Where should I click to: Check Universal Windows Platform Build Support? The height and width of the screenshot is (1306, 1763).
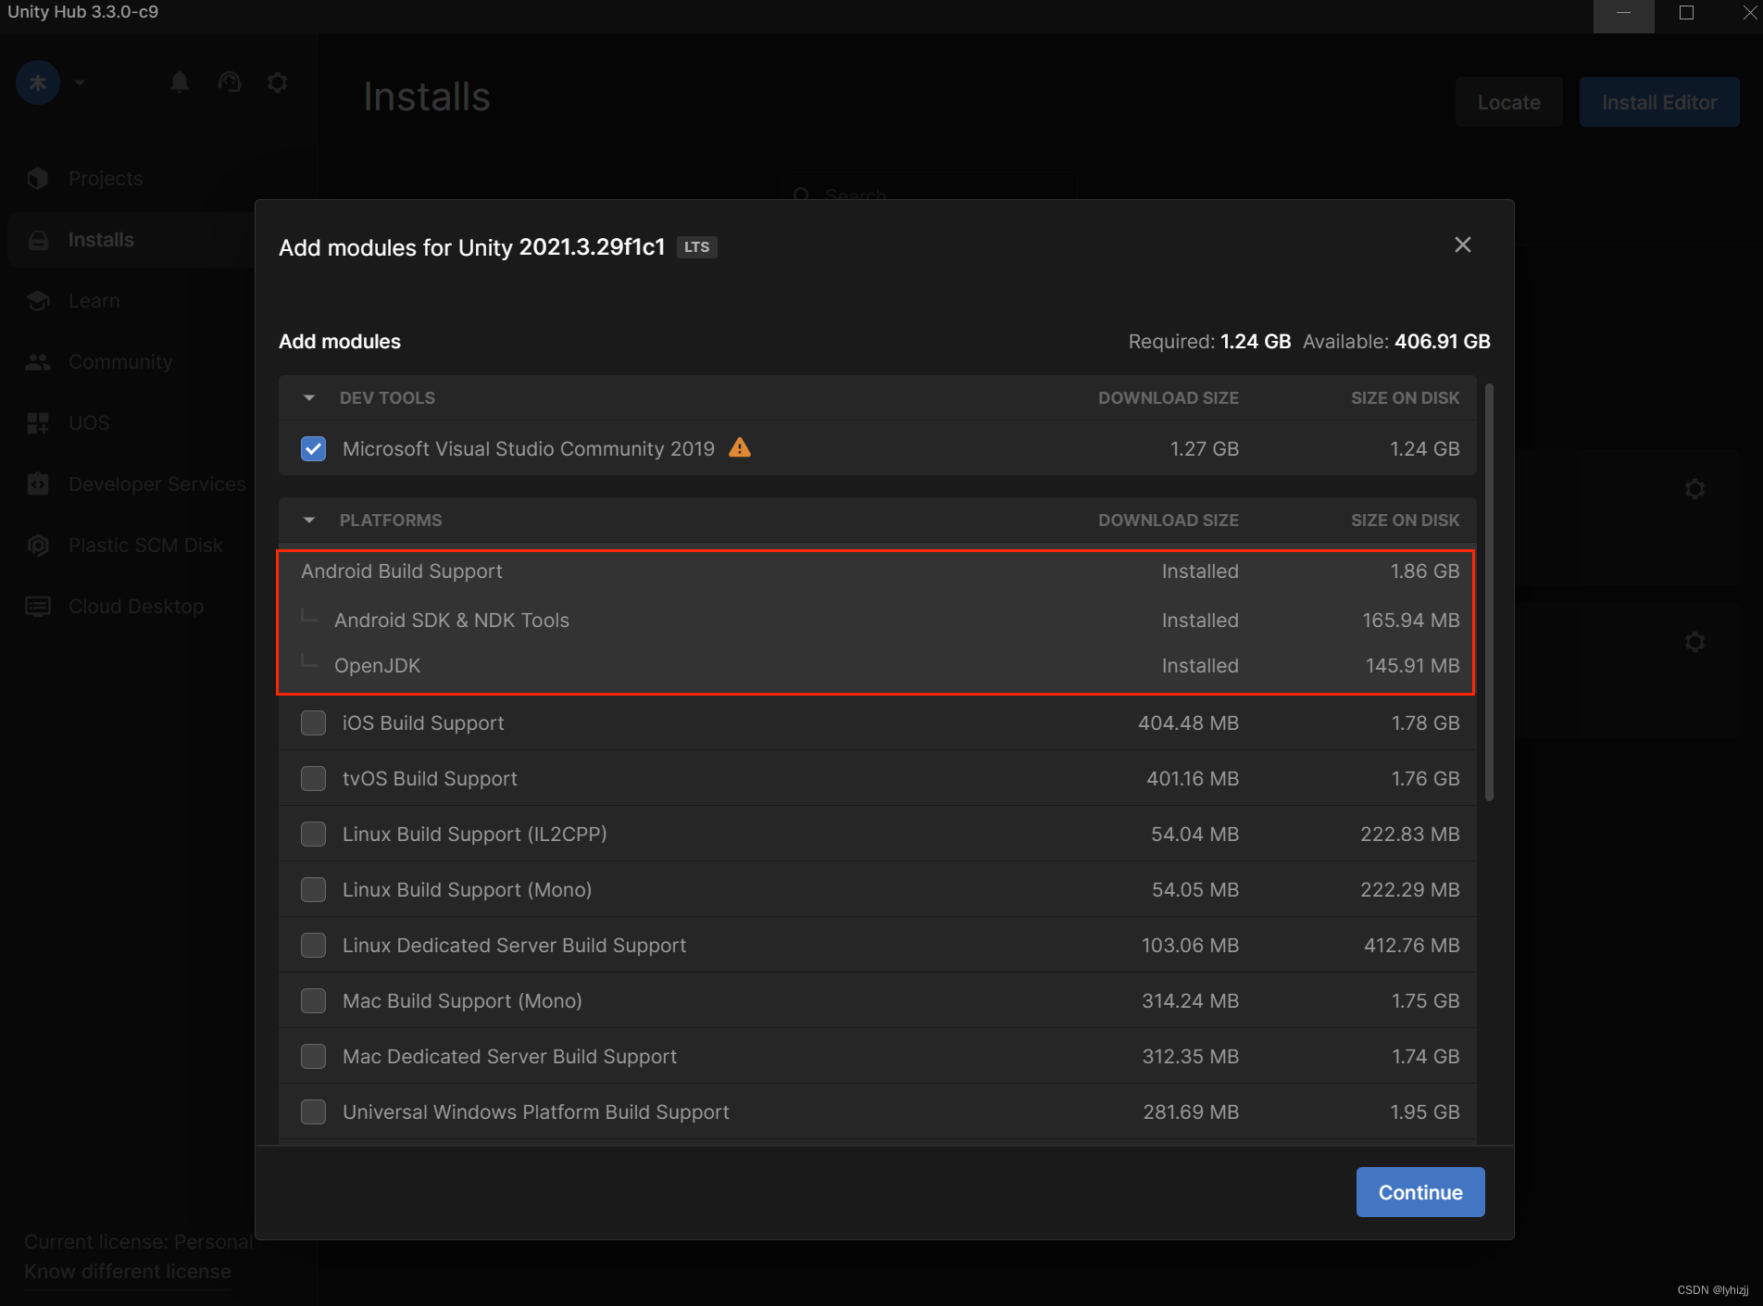tap(314, 1112)
